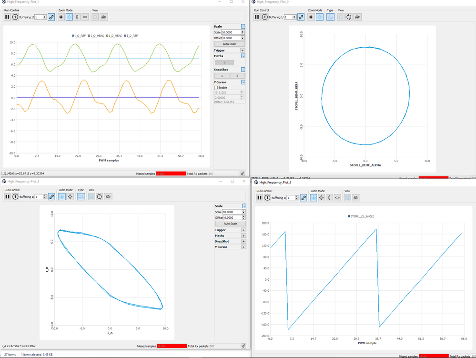Screen dimensions: 476x358
Task: Click Auto Scale button in Plot_1 panel
Action: [x=229, y=44]
